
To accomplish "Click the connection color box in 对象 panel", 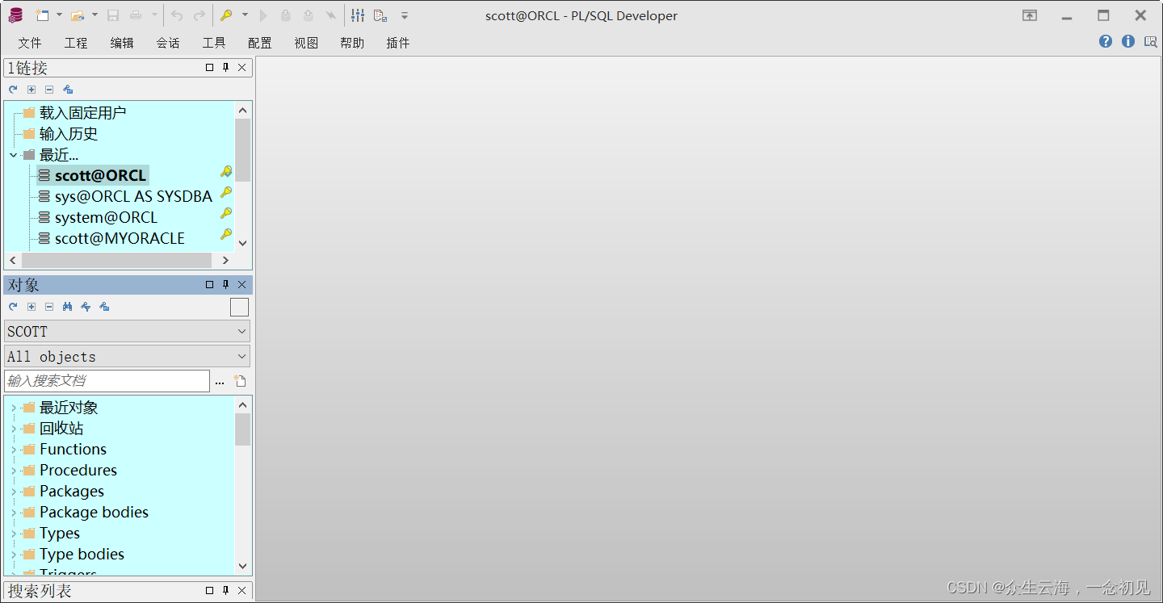I will [239, 307].
